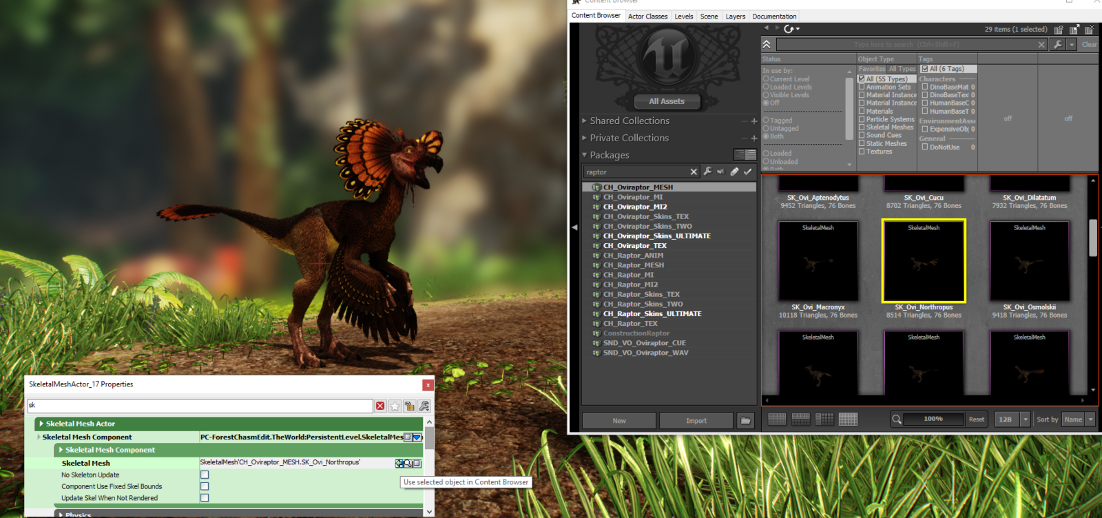Click All Assets button
The image size is (1102, 518).
pyautogui.click(x=667, y=101)
